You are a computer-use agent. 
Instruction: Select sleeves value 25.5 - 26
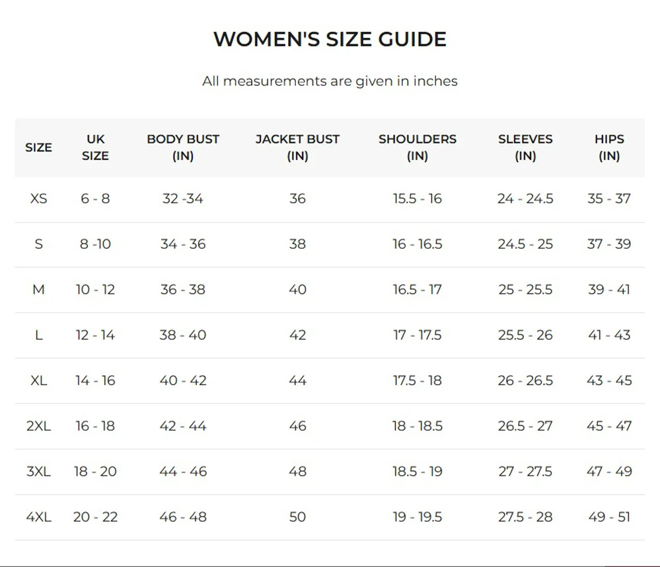525,335
